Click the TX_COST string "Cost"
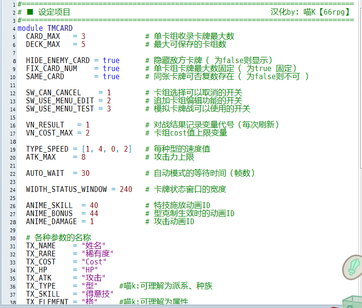Image resolution: width=362 pixels, height=308 pixels. click(94, 262)
